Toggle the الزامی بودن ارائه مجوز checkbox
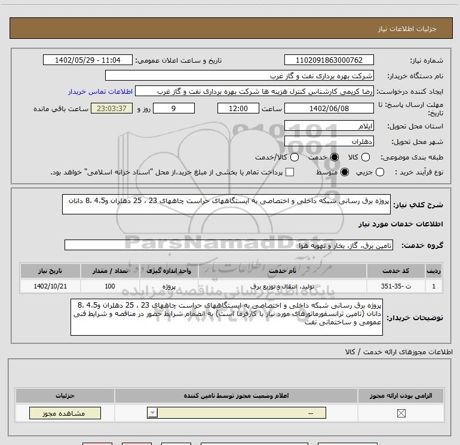The width and height of the screenshot is (460, 445). tap(401, 413)
